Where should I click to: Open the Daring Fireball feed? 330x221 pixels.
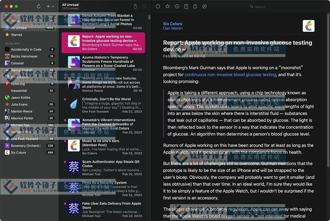pos(29,70)
